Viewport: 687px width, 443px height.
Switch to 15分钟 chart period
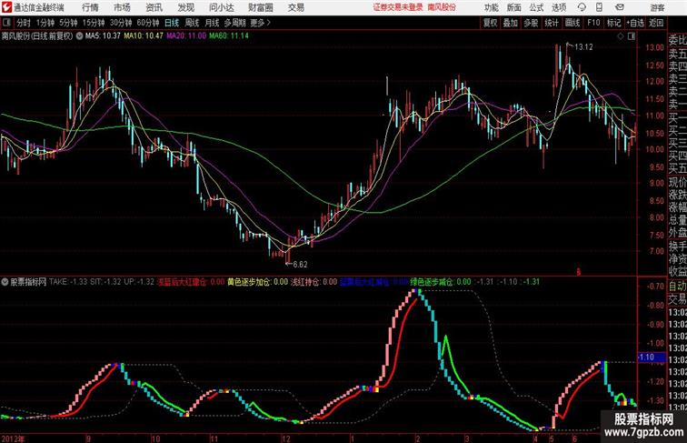[x=94, y=23]
